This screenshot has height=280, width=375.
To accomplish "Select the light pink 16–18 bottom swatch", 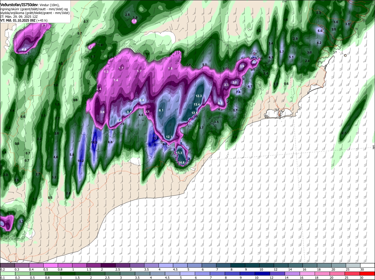I will tap(307, 274).
